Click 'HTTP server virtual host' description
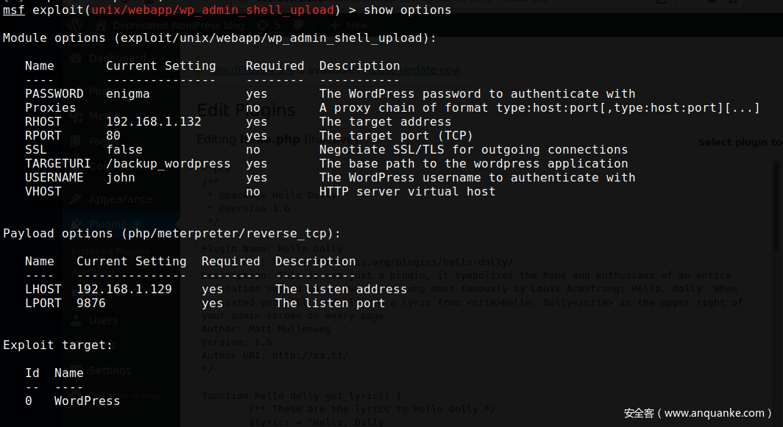This screenshot has width=783, height=427. [408, 192]
